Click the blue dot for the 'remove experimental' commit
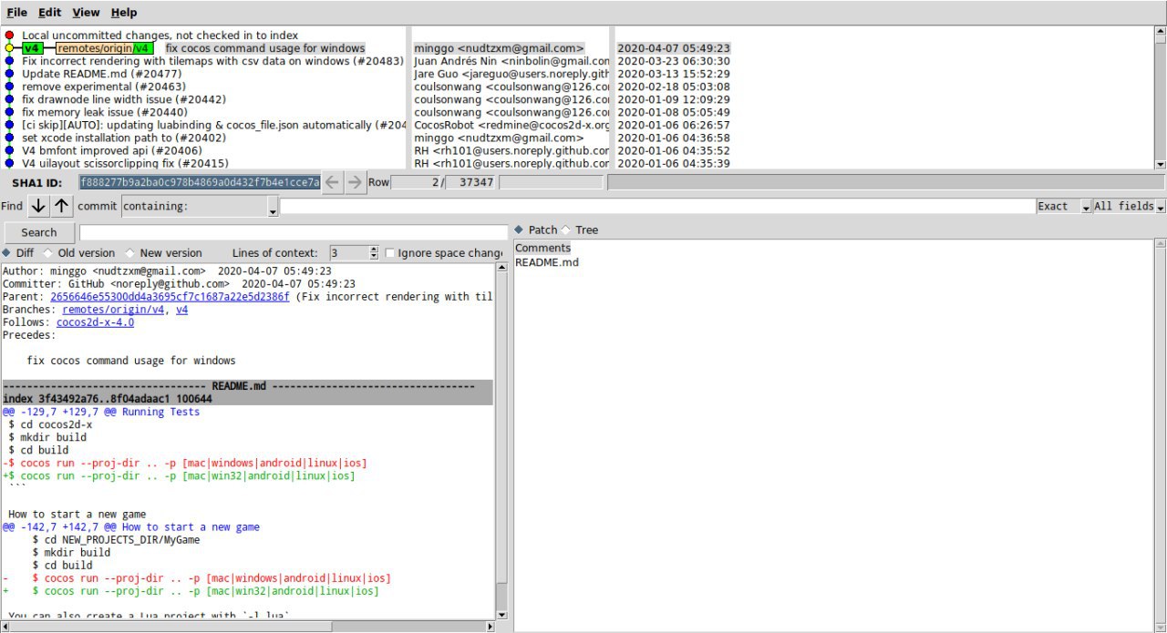The width and height of the screenshot is (1167, 633). coord(9,87)
